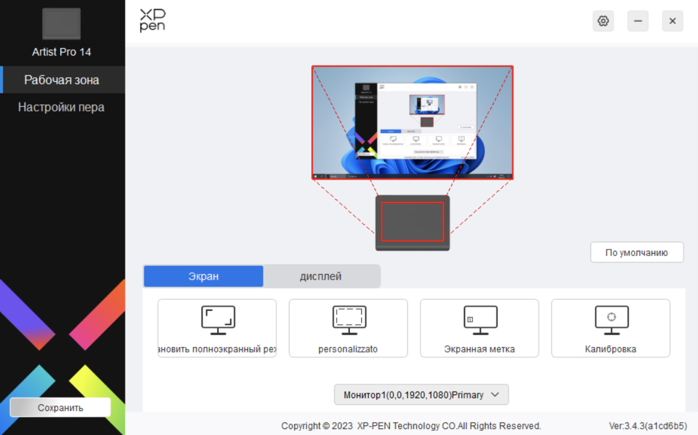Open settings via the gear icon
The image size is (698, 435).
tap(603, 21)
